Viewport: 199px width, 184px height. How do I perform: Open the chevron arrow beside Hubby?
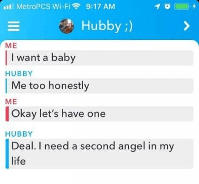[187, 26]
